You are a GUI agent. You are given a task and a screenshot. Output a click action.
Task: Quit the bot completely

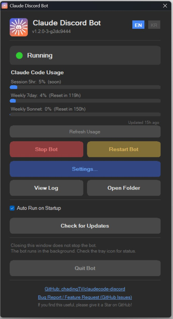[85, 268]
